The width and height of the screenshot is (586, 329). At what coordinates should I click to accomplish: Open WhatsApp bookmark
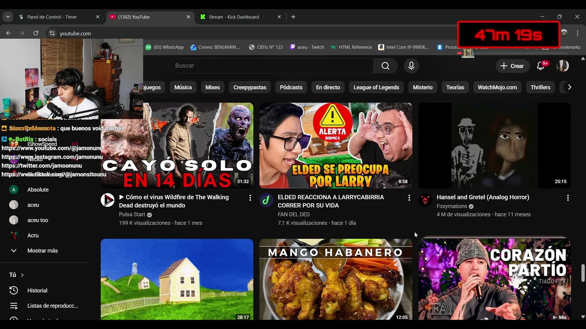165,47
